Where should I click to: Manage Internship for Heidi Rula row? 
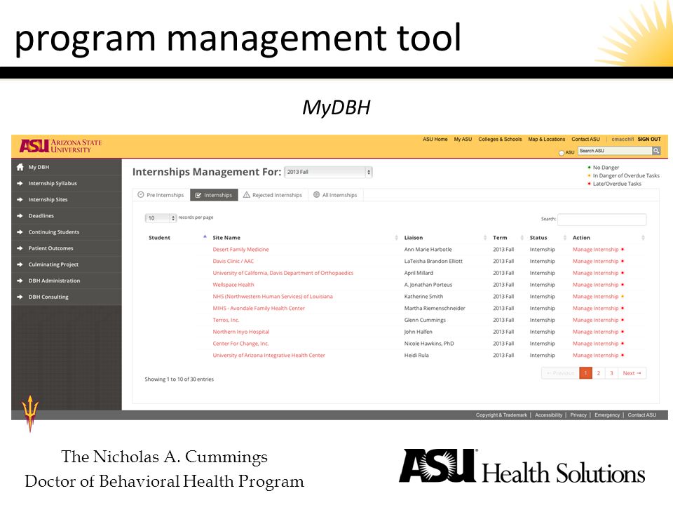click(595, 356)
